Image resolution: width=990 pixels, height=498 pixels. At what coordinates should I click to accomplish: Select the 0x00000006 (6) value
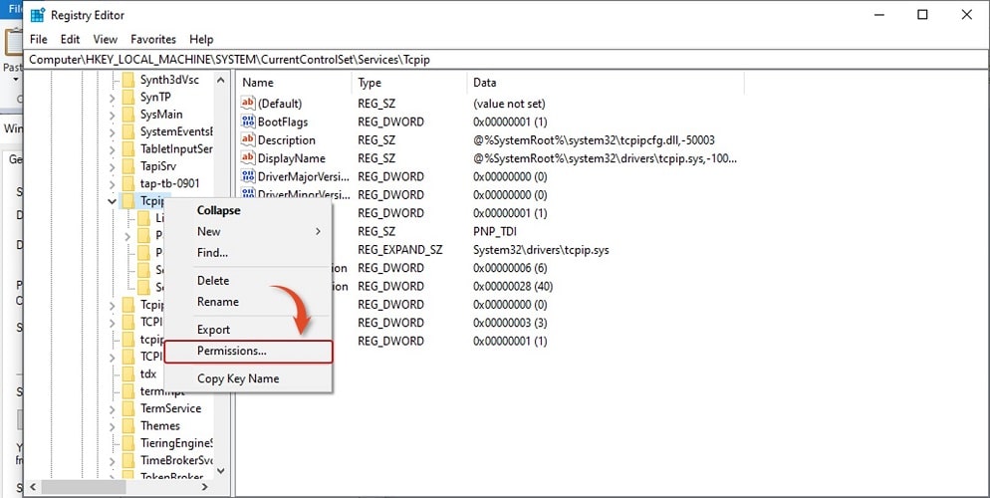510,268
